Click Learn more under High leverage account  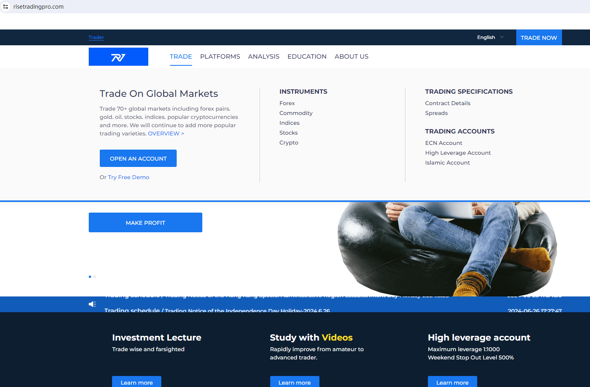[x=452, y=382]
